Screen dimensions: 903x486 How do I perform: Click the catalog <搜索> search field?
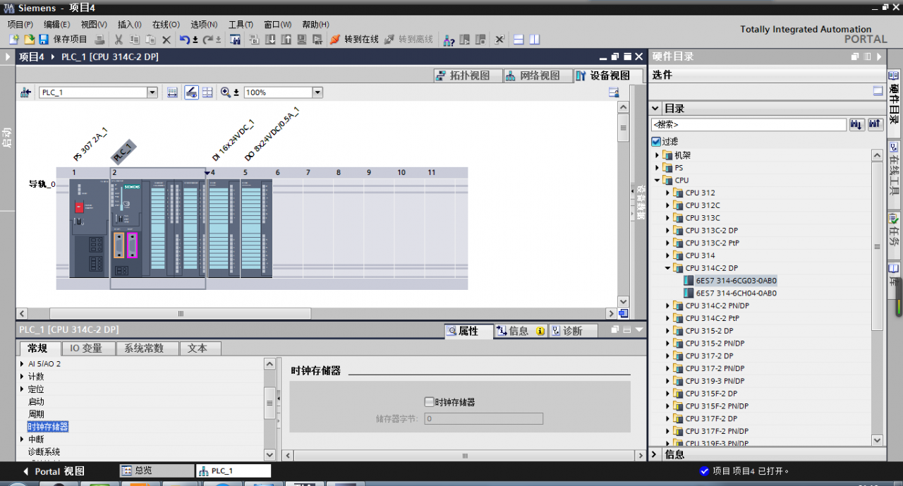(749, 124)
